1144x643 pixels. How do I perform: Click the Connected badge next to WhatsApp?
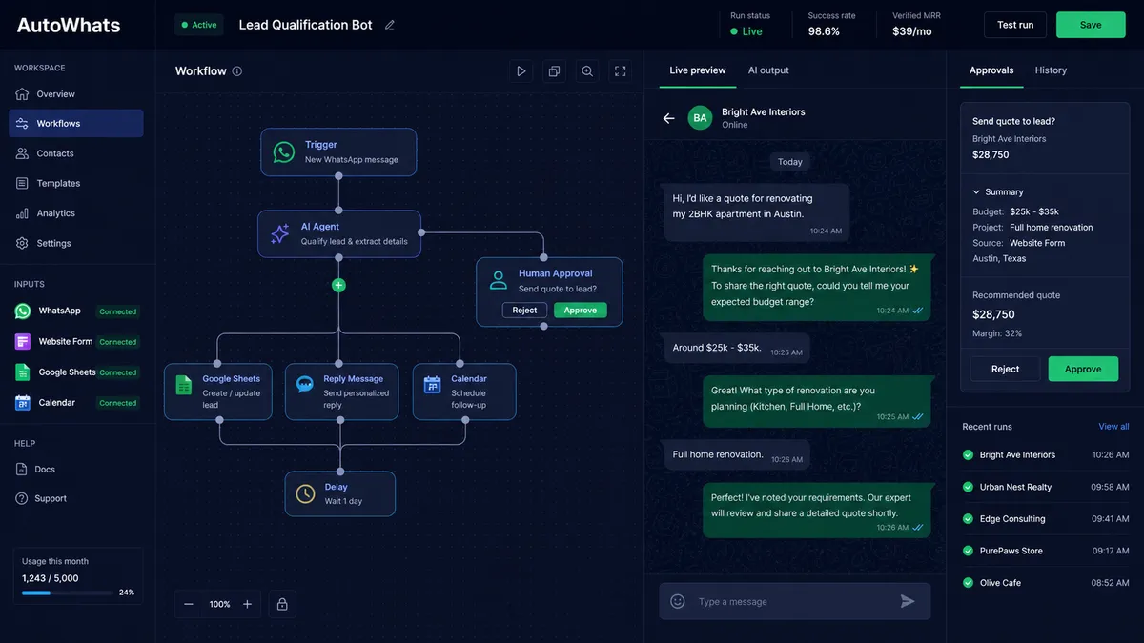118,311
